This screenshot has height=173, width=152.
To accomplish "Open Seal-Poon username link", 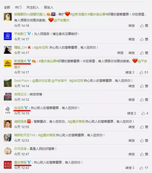I will (x=22, y=81).
